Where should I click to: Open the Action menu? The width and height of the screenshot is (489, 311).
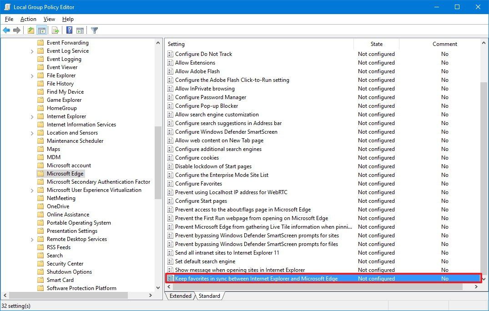click(x=28, y=19)
